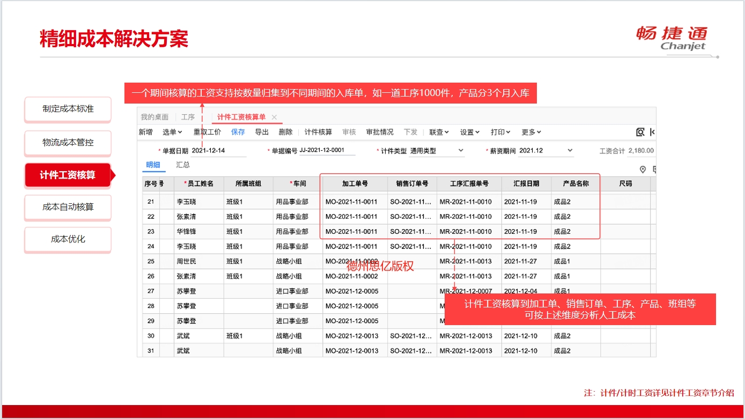Image resolution: width=745 pixels, height=419 pixels.
Task: Click the 单据日期 date field
Action: coord(218,151)
